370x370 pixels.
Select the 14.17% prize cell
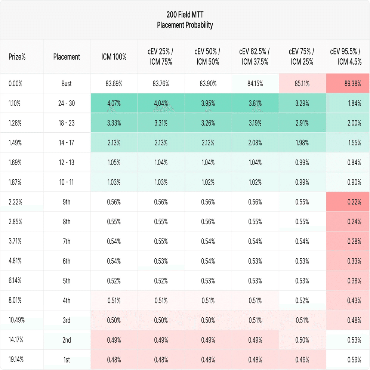(x=16, y=340)
